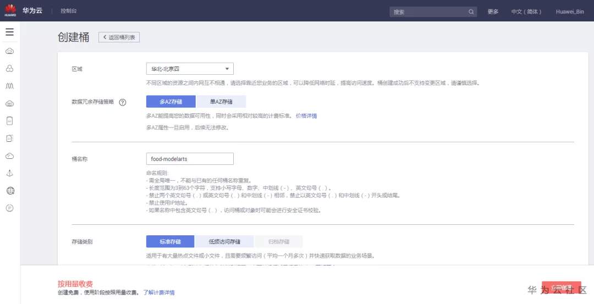Open the circled IP sidebar icon

(10, 208)
